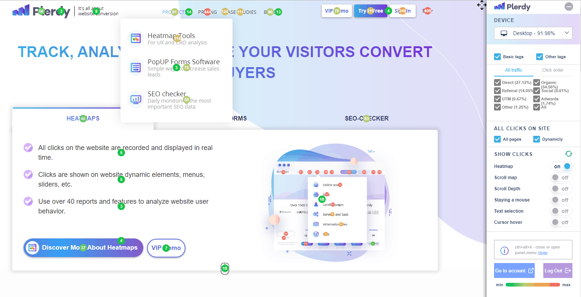Click the four-arrow move handle of the panel
This screenshot has height=297, width=581.
click(x=482, y=5)
